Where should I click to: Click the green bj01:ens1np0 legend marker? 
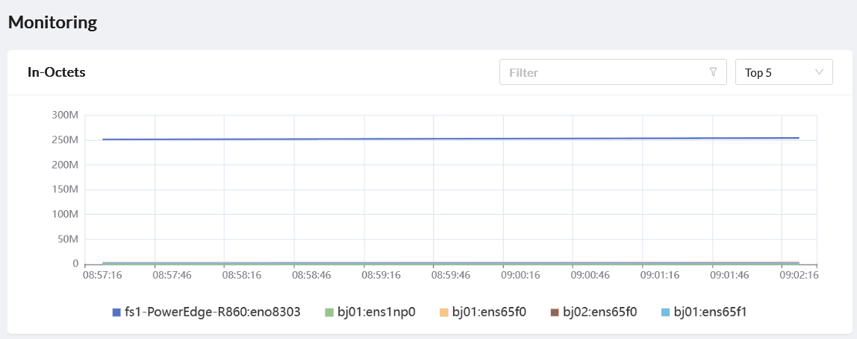pyautogui.click(x=329, y=312)
